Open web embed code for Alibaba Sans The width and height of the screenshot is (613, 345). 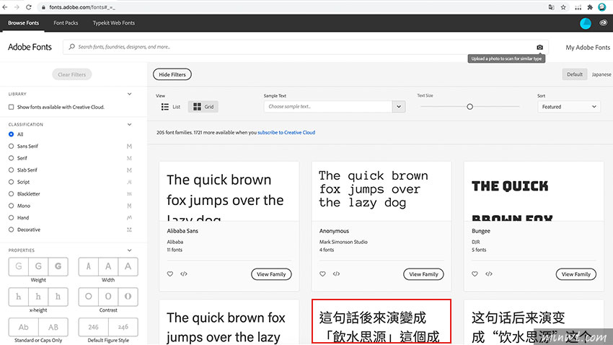(184, 274)
